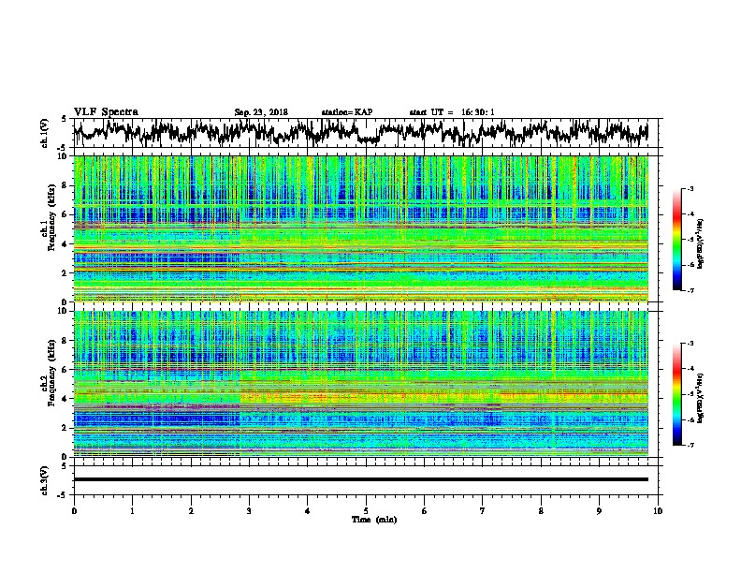Click the ch.2 frequency tick label "10"
The width and height of the screenshot is (741, 573).
click(63, 311)
